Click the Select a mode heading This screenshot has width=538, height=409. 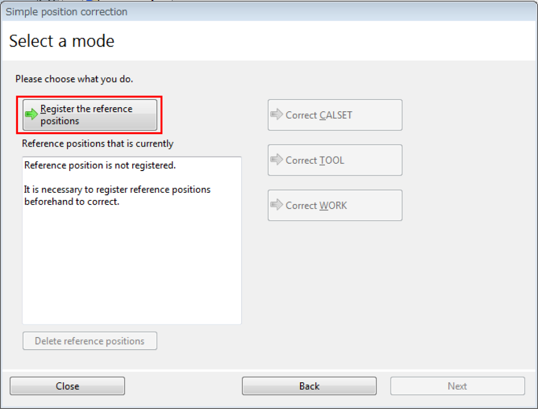pyautogui.click(x=62, y=41)
